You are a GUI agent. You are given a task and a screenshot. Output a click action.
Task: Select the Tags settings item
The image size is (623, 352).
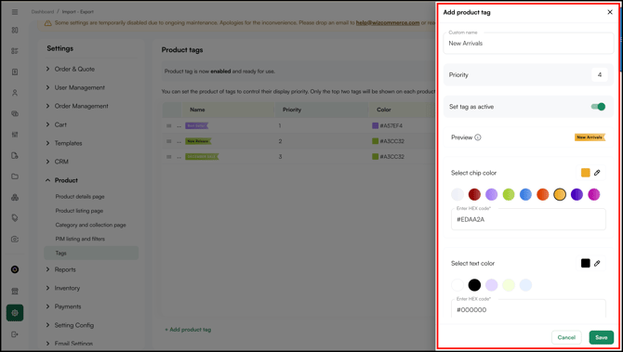pyautogui.click(x=91, y=254)
